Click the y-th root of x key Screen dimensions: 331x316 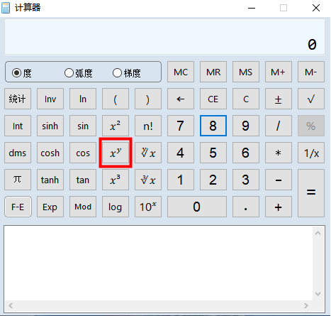[x=148, y=153]
